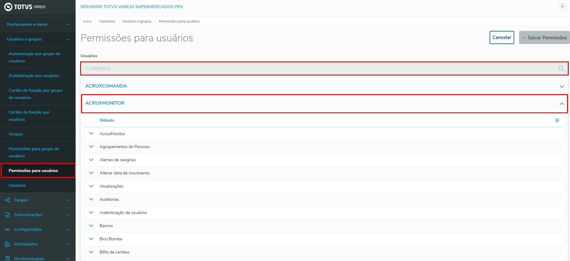Click the search magnifier in Usuários field

[561, 68]
